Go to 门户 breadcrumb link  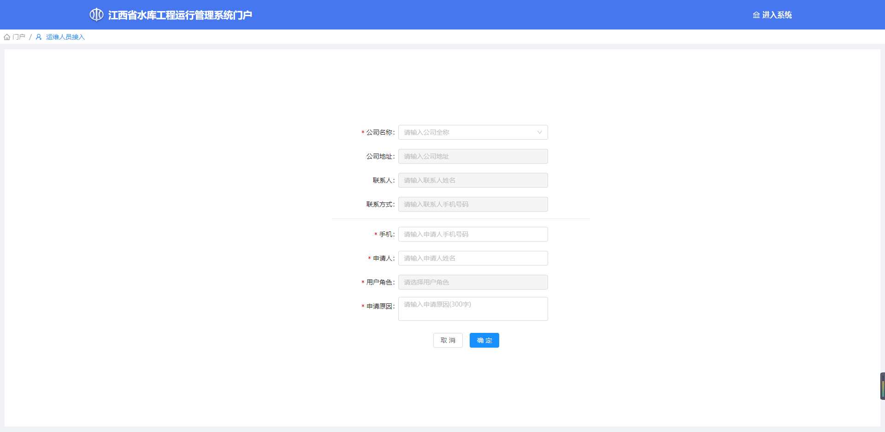point(19,37)
